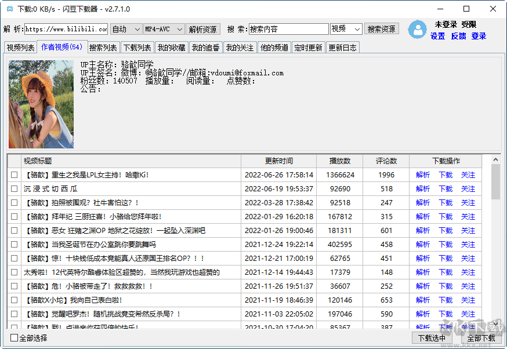Viewport: 507px width, 349px height.
Task: Click the bilibili URL input field
Action: click(66, 29)
